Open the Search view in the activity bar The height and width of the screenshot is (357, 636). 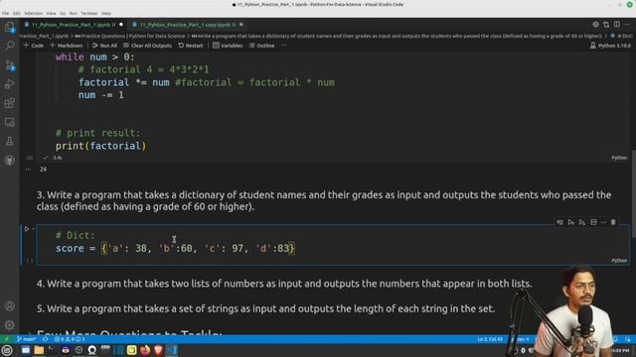pos(9,46)
